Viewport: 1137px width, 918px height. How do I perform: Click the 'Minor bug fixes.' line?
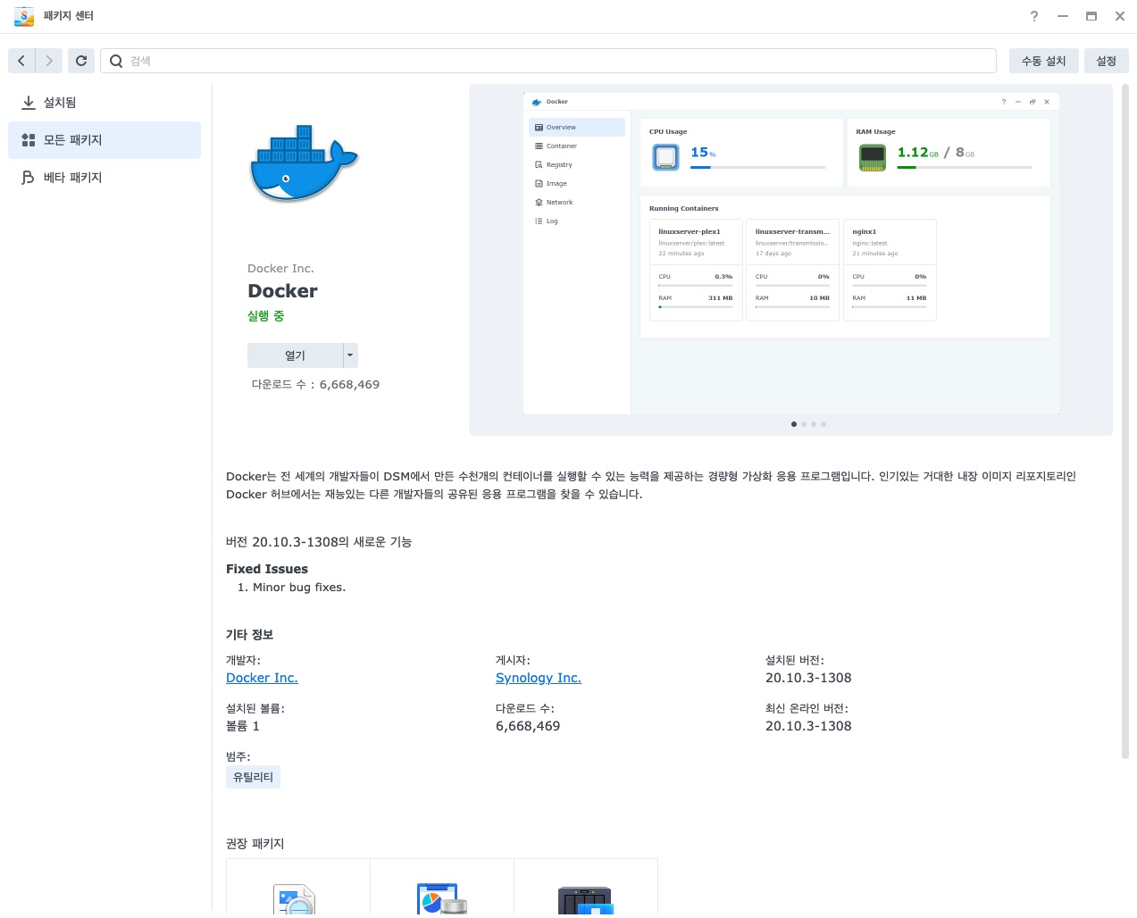(x=299, y=588)
